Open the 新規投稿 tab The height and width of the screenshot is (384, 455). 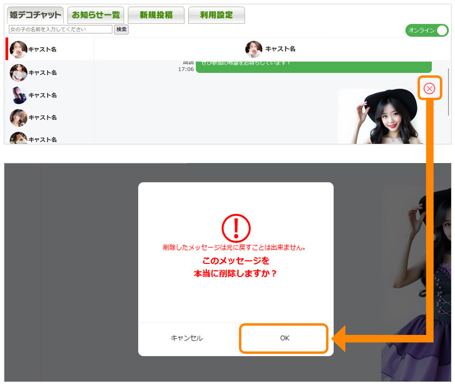tap(156, 15)
